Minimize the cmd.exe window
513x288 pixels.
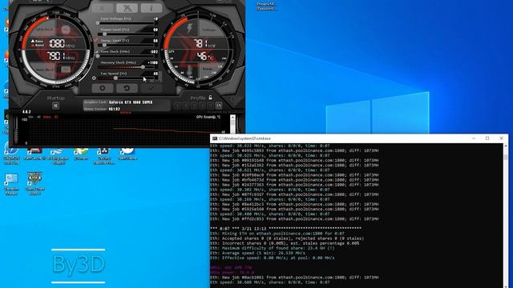(x=474, y=138)
